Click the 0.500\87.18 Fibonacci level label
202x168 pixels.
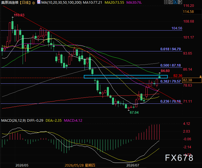(170, 65)
